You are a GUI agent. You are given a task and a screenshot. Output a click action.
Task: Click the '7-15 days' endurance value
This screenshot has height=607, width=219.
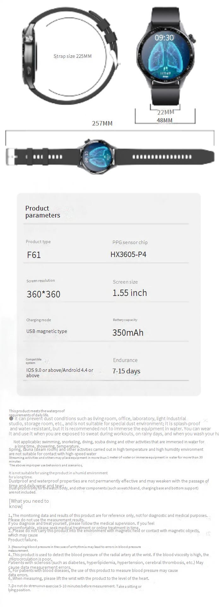[x=126, y=371]
